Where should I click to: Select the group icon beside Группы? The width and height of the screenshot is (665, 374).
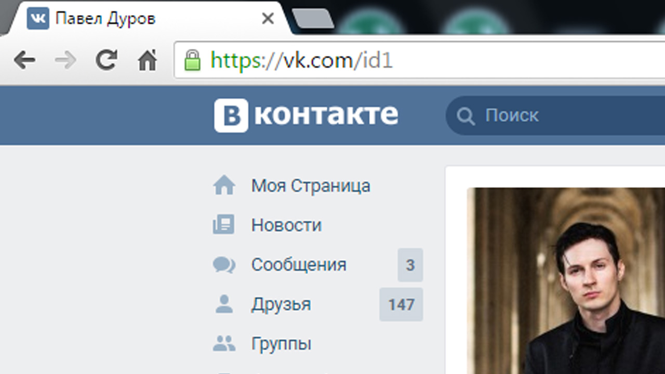point(223,343)
